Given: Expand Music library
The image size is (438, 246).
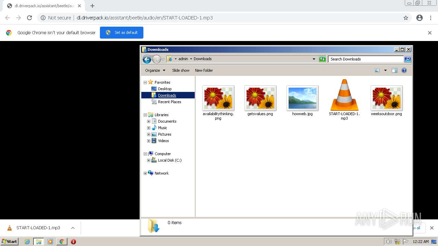Looking at the screenshot, I should pos(149,128).
